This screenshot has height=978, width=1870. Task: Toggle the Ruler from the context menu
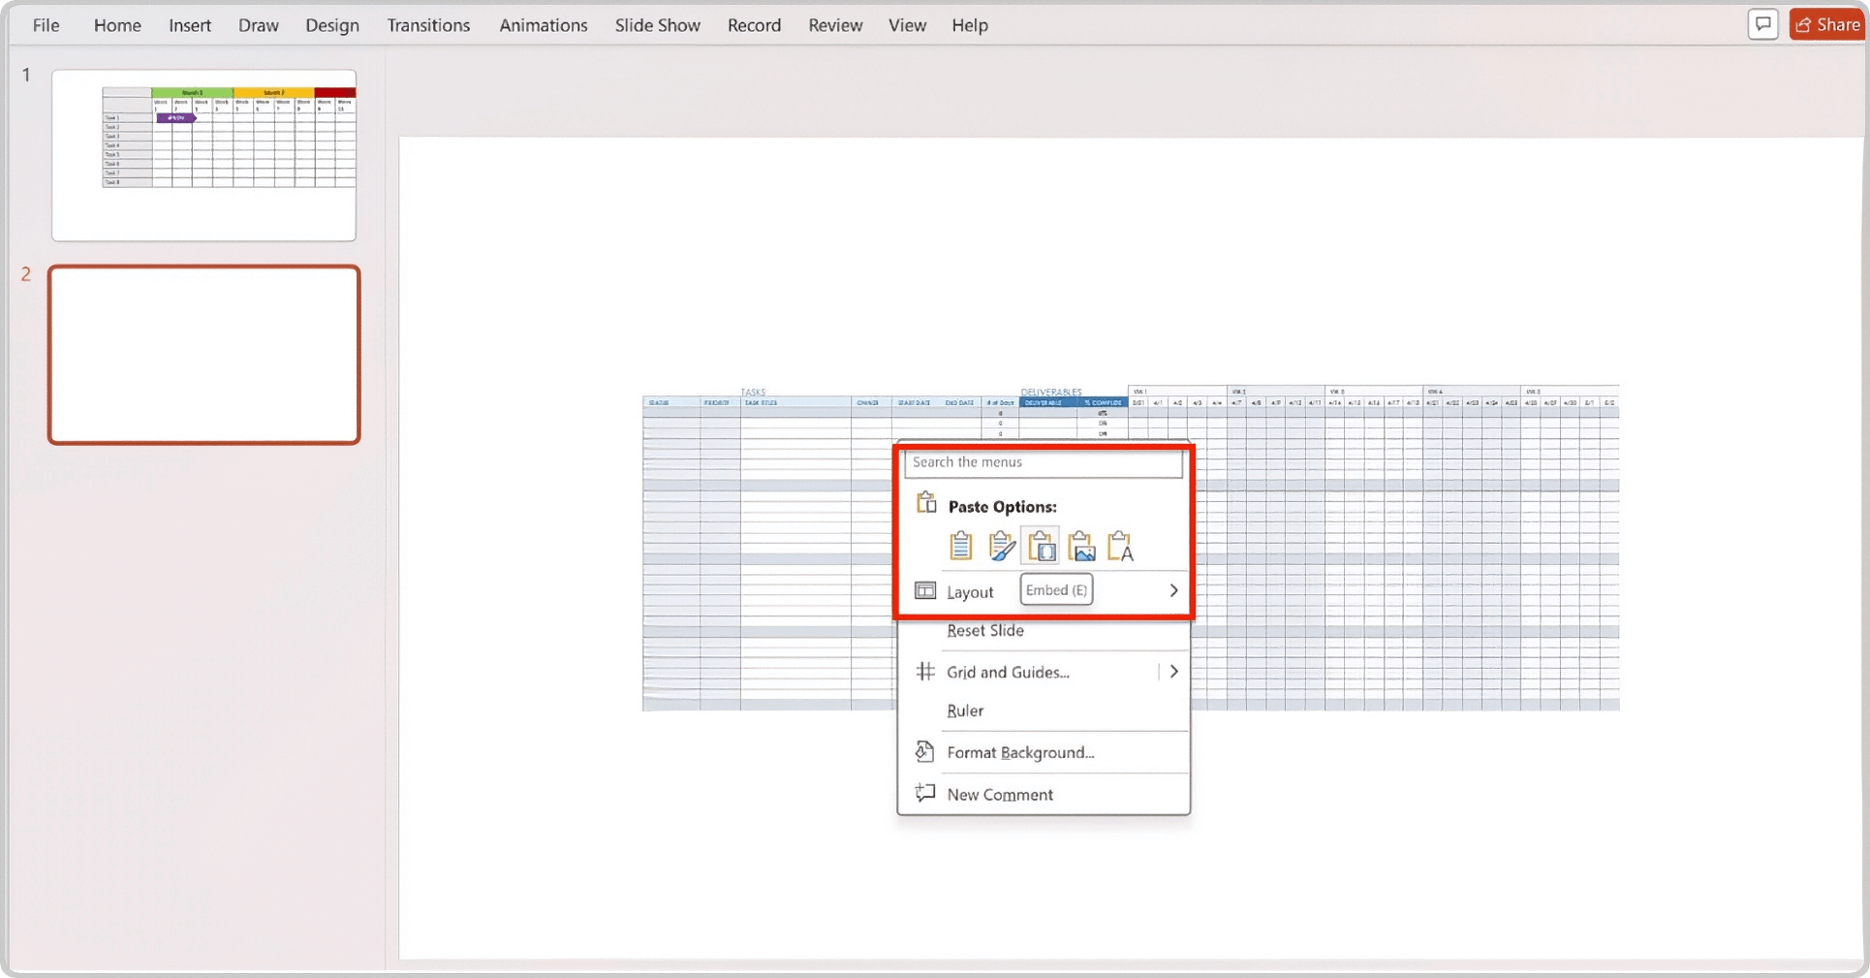(965, 710)
